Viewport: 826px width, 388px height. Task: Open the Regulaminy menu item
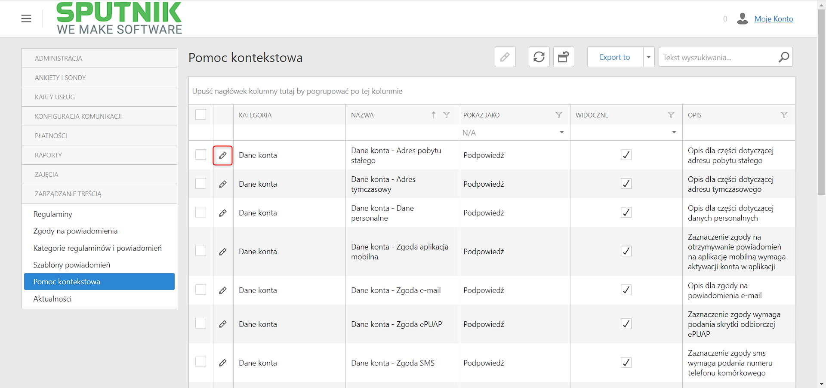pos(53,214)
